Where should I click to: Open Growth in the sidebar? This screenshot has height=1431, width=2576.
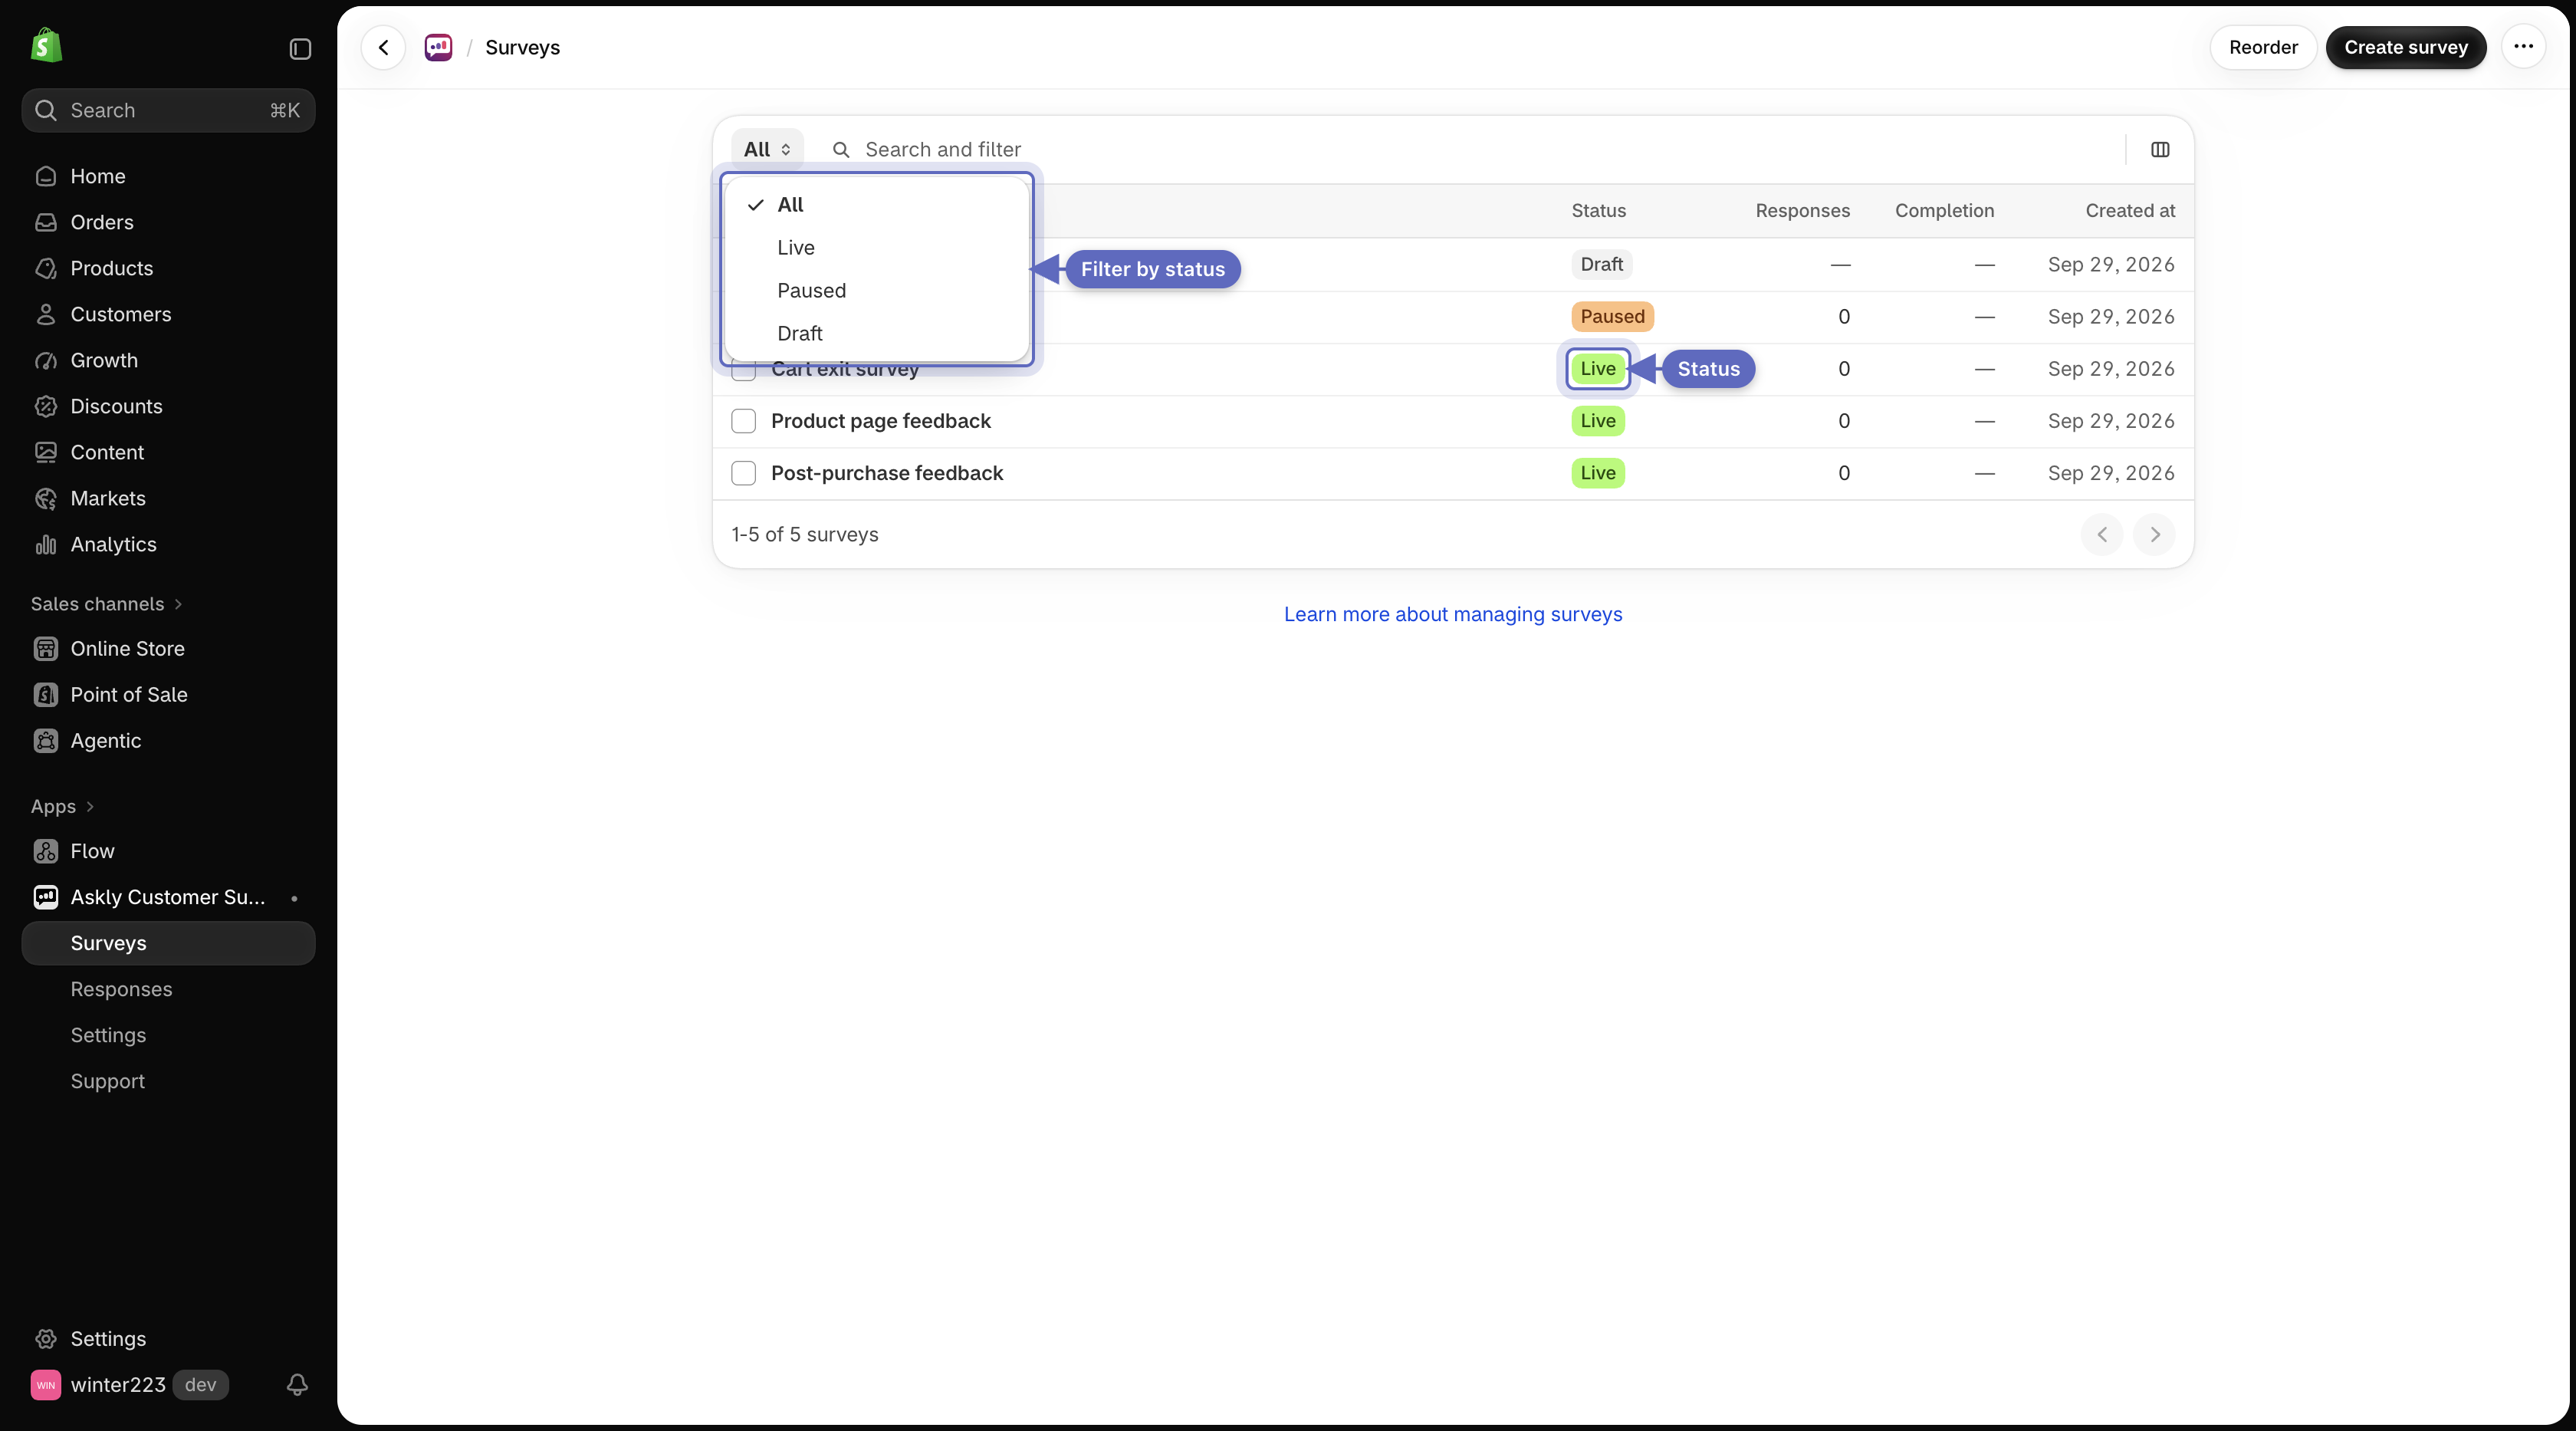[168, 360]
